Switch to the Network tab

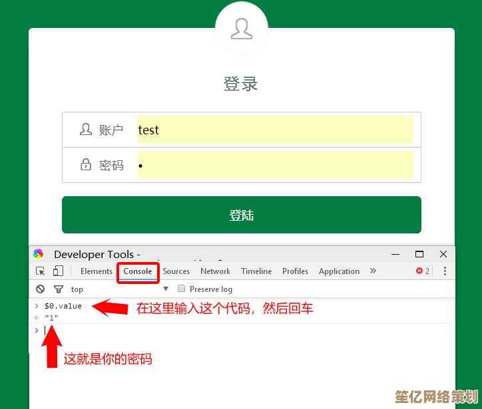[x=215, y=271]
